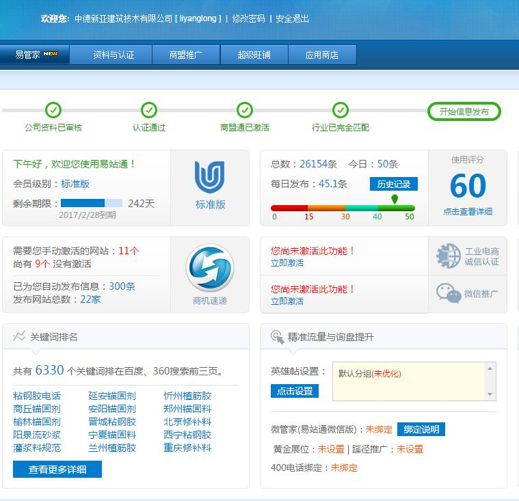The image size is (519, 501).
Task: Click the 开始信息发布 button
Action: 464,111
